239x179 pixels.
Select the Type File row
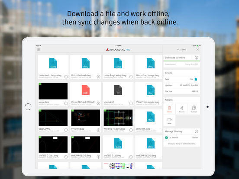[181, 79]
